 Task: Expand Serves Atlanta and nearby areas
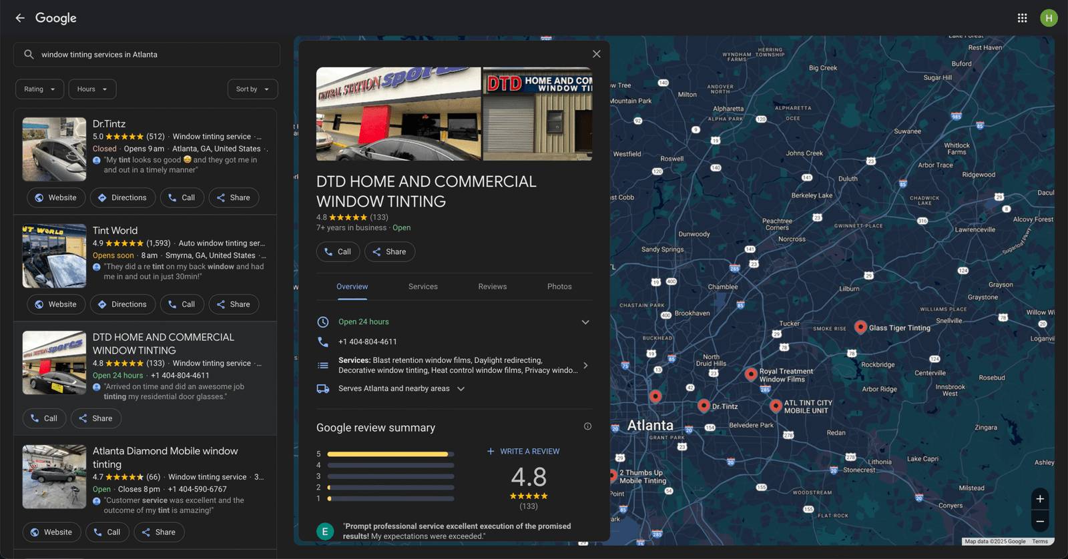461,389
